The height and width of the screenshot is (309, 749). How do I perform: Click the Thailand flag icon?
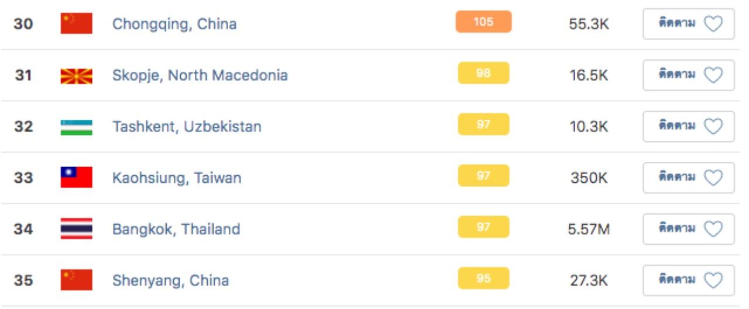[76, 229]
